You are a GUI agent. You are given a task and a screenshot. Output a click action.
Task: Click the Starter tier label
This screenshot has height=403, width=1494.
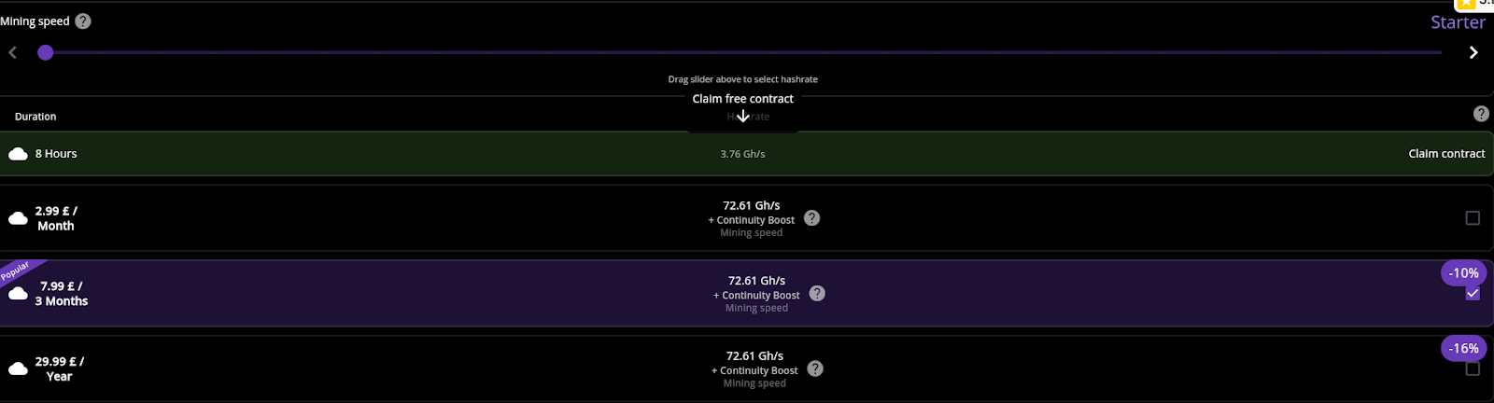1458,22
